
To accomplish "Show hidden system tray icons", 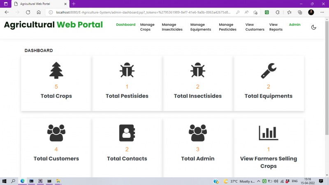I will [x=259, y=181].
